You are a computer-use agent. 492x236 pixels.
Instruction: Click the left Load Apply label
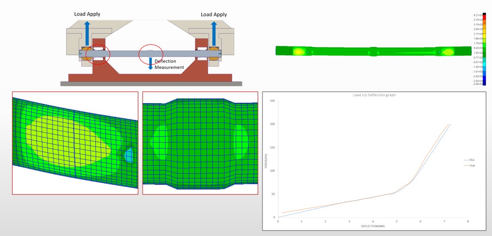click(87, 14)
